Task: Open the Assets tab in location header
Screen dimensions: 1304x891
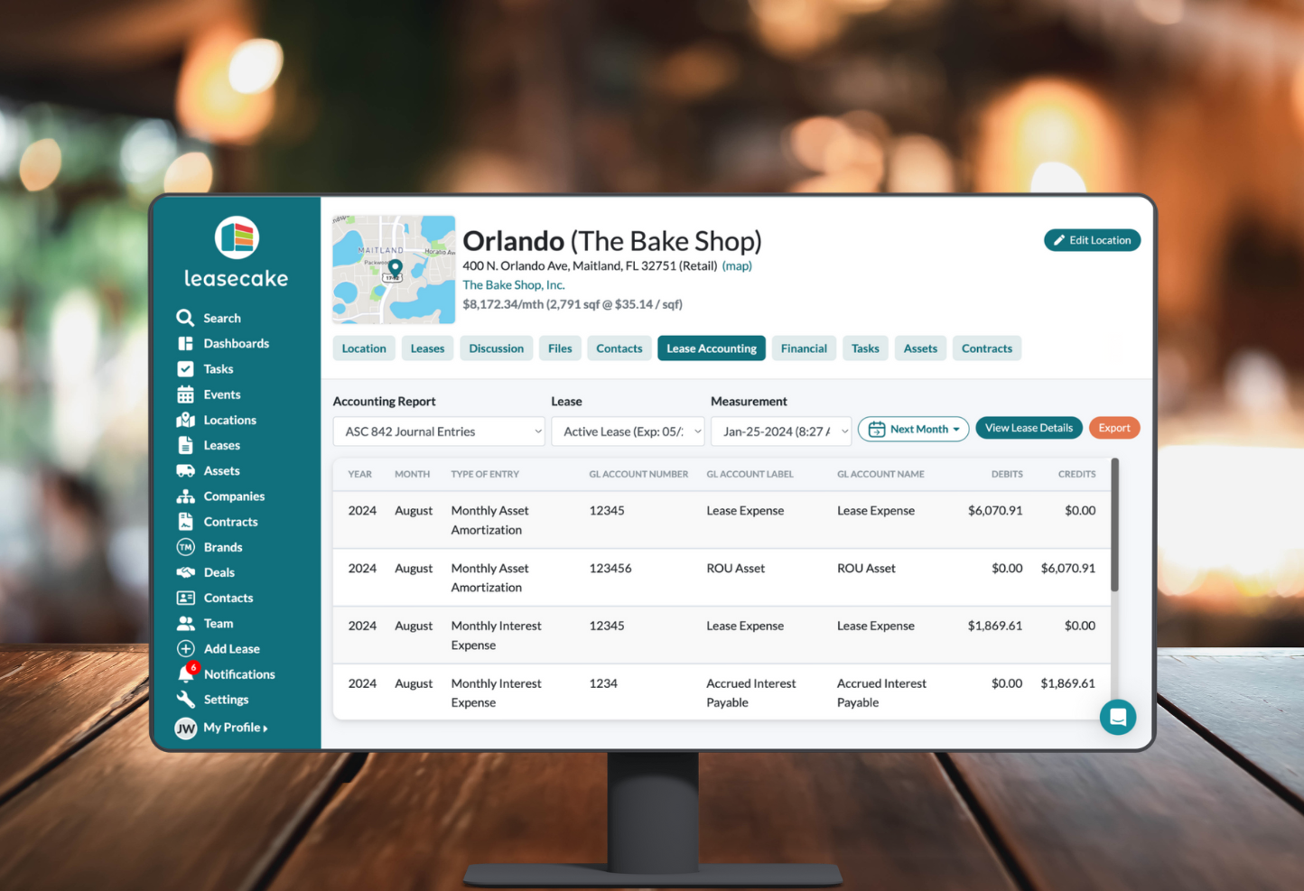Action: (x=920, y=348)
